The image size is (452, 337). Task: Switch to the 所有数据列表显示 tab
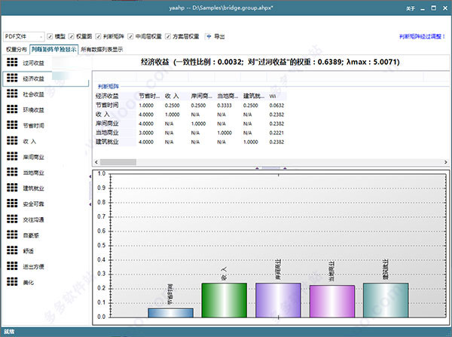coord(102,49)
